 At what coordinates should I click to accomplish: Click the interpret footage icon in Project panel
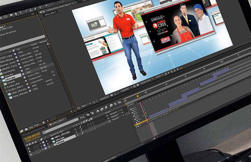click(22, 131)
